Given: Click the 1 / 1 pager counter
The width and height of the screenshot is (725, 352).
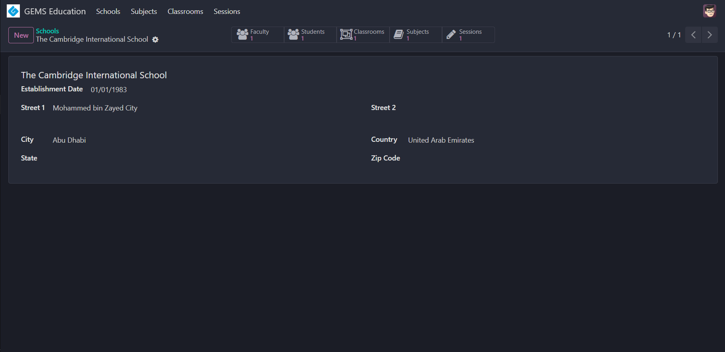Looking at the screenshot, I should tap(674, 35).
